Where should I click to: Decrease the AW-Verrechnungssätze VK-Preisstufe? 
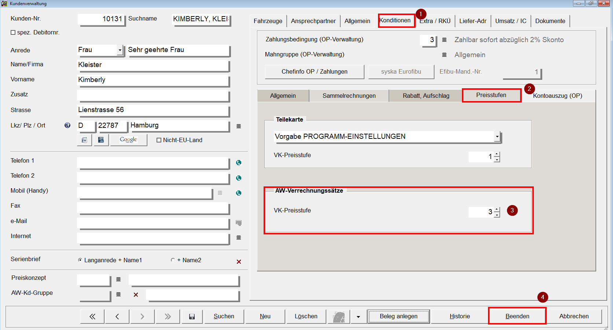tap(497, 215)
